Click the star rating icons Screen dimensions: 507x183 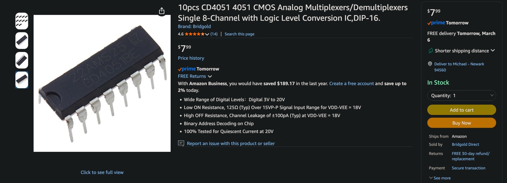(194, 34)
